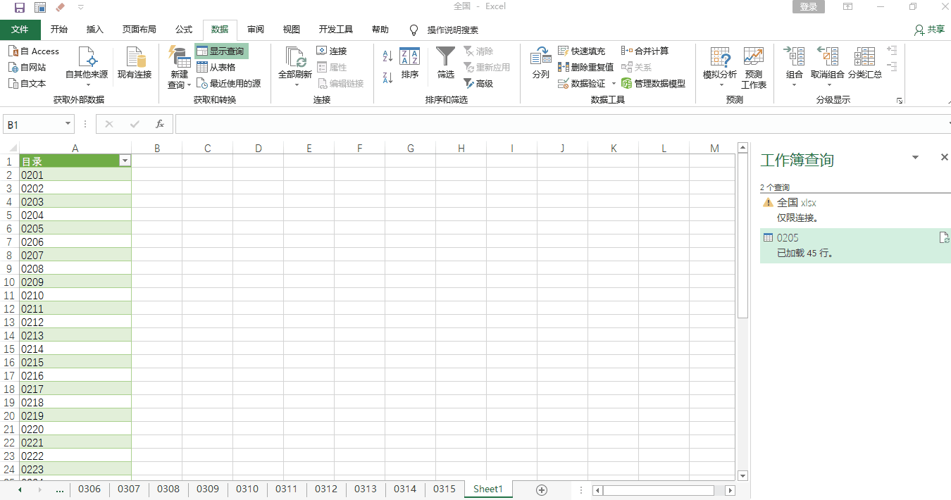Open the 模拟分析 what-if analysis dropdown

(720, 67)
